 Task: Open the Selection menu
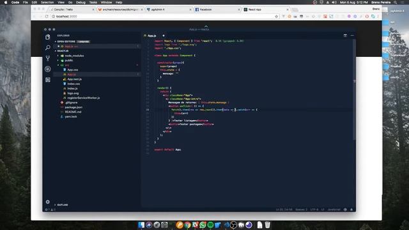tap(47, 3)
